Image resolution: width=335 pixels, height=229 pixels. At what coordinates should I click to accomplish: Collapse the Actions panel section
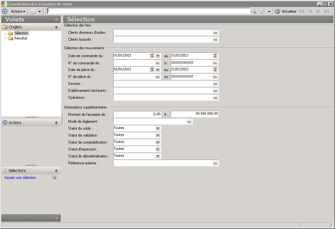click(x=56, y=123)
